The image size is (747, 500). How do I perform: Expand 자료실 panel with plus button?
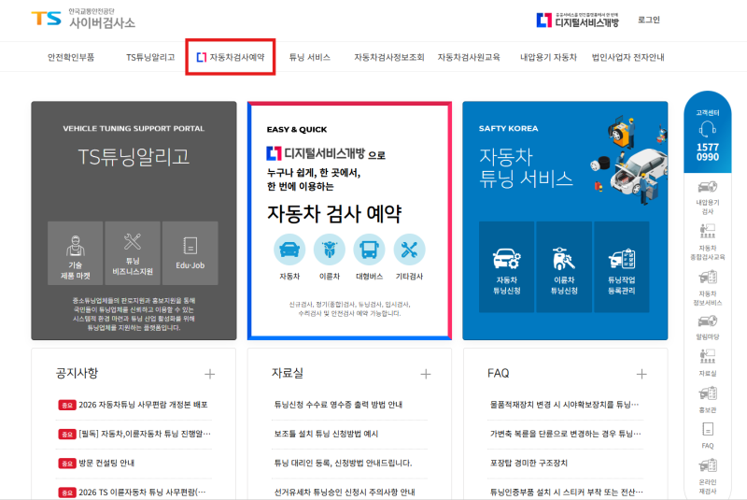[426, 374]
